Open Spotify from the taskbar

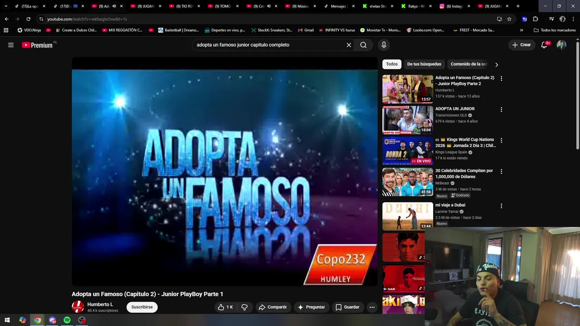[67, 320]
